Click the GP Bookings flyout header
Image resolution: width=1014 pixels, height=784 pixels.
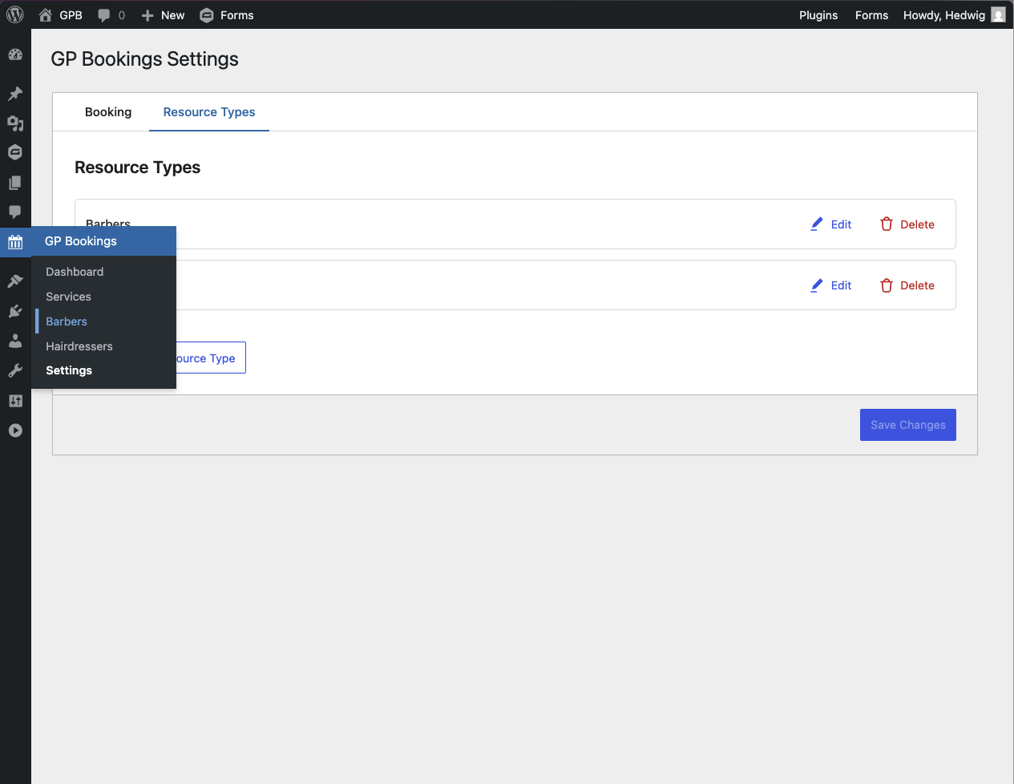click(x=103, y=241)
